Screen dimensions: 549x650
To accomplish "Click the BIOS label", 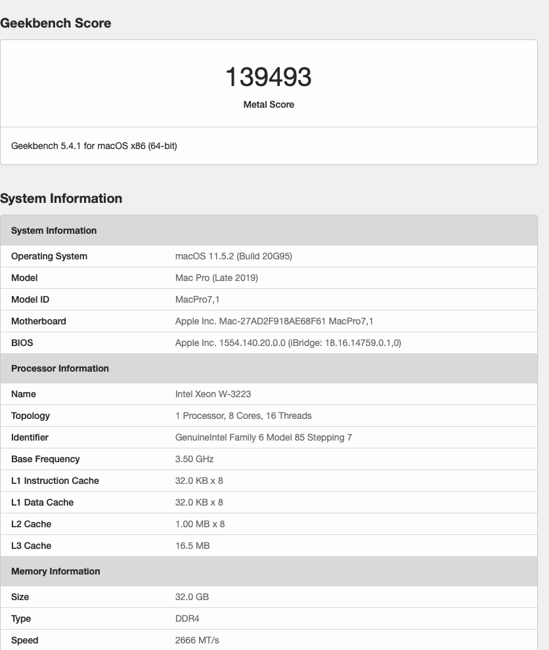I will [22, 343].
